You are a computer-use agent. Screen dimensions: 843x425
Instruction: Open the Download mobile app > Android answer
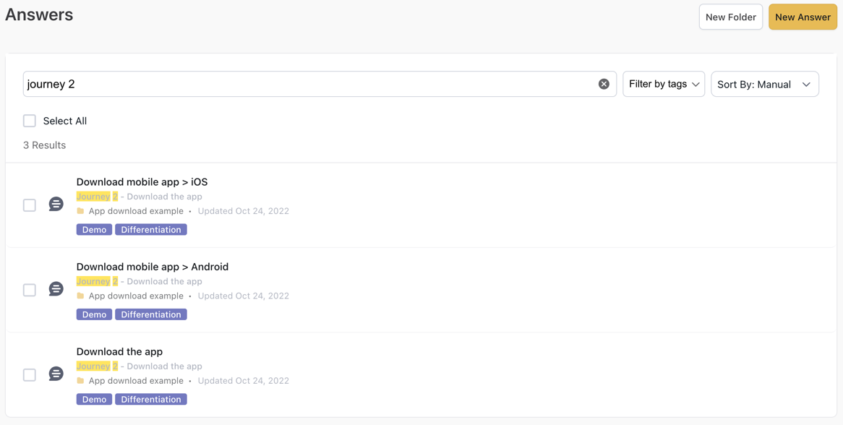(152, 267)
